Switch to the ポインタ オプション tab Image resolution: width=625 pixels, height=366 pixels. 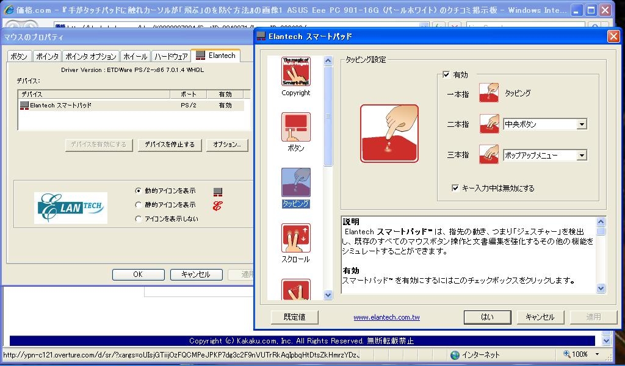pyautogui.click(x=91, y=56)
